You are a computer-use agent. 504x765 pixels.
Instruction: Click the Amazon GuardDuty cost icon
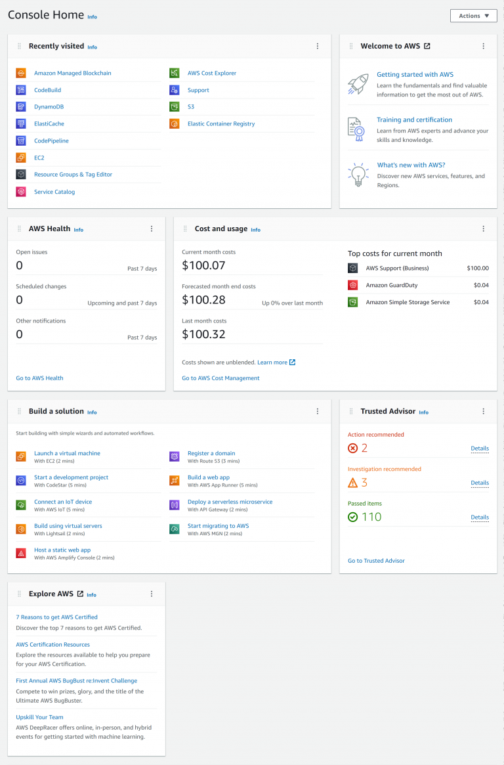coord(353,285)
